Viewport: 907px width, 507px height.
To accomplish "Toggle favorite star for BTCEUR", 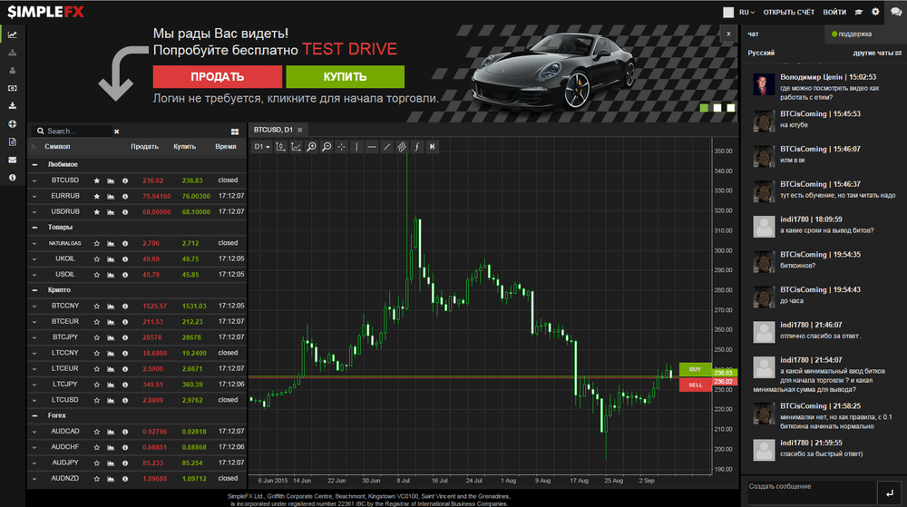I will (97, 322).
